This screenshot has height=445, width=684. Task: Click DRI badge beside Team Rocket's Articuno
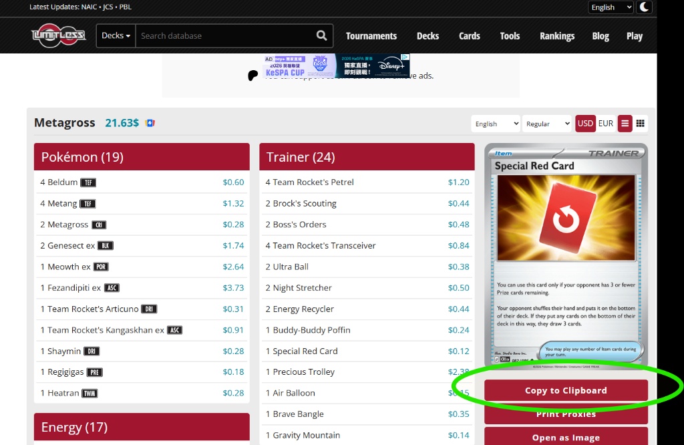pos(149,309)
